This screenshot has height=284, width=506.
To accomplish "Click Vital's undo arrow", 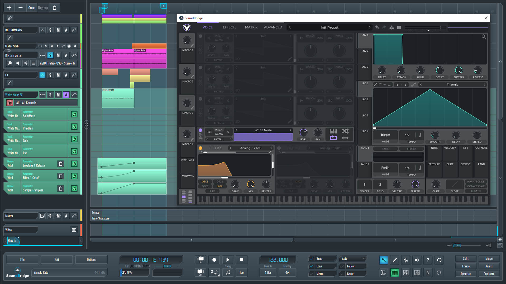I will (x=377, y=27).
